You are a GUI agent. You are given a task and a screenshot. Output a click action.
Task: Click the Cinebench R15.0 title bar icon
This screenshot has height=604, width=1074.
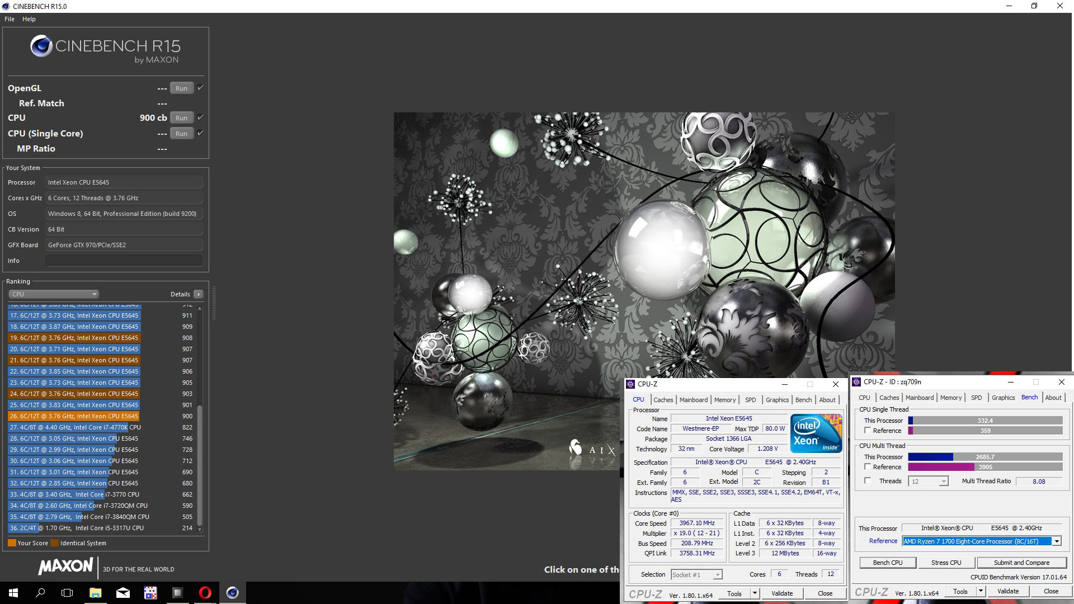[6, 6]
